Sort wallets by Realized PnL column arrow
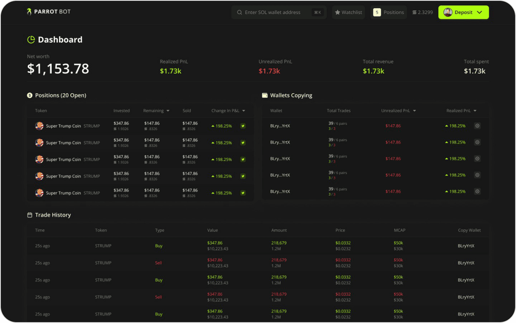The image size is (516, 323). pyautogui.click(x=475, y=111)
